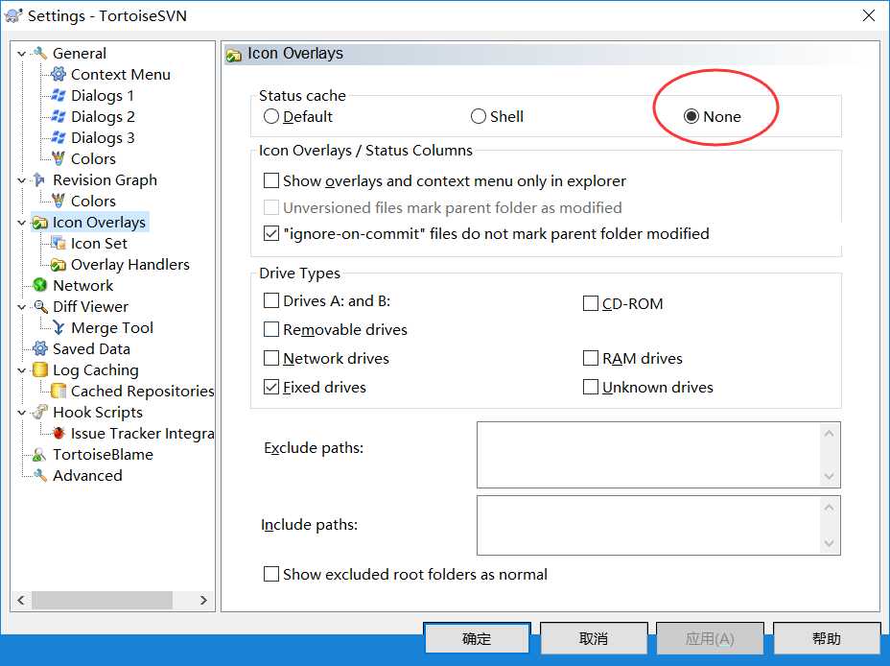The image size is (890, 666).
Task: Enable Unknown drives checkbox
Action: [x=591, y=388]
